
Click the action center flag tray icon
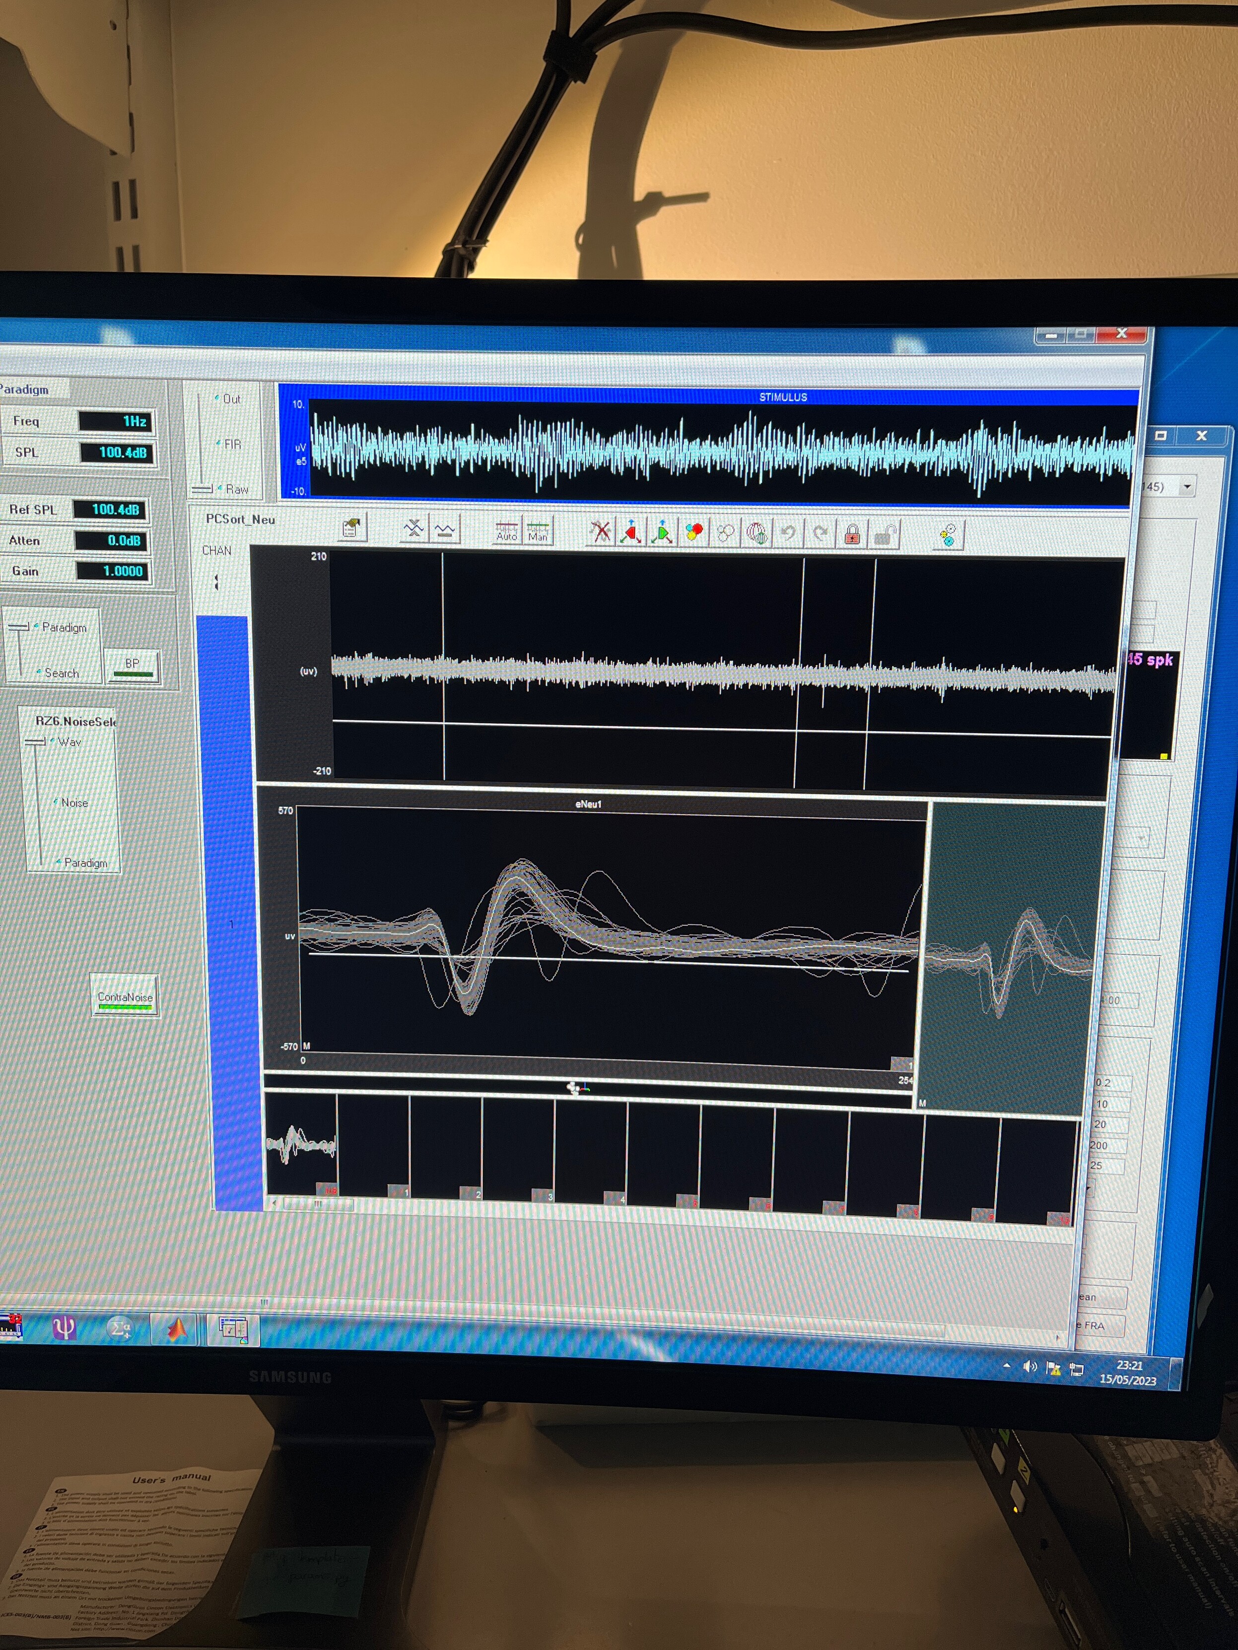(x=1053, y=1368)
